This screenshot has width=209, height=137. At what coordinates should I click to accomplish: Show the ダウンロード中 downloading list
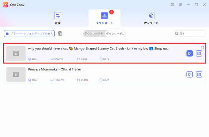click(x=94, y=33)
